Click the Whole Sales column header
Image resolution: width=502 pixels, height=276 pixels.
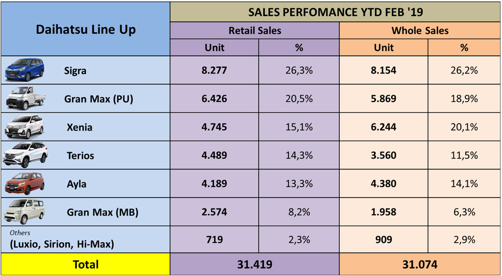tap(420, 30)
